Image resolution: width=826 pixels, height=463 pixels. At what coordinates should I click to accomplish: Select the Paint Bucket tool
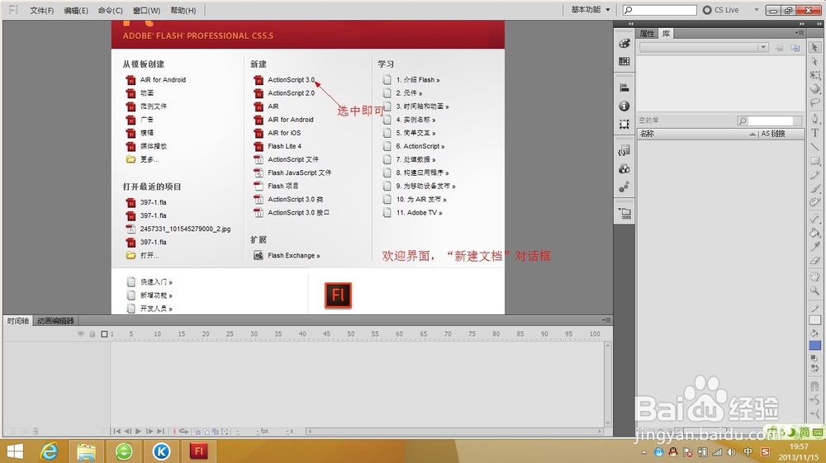point(814,232)
